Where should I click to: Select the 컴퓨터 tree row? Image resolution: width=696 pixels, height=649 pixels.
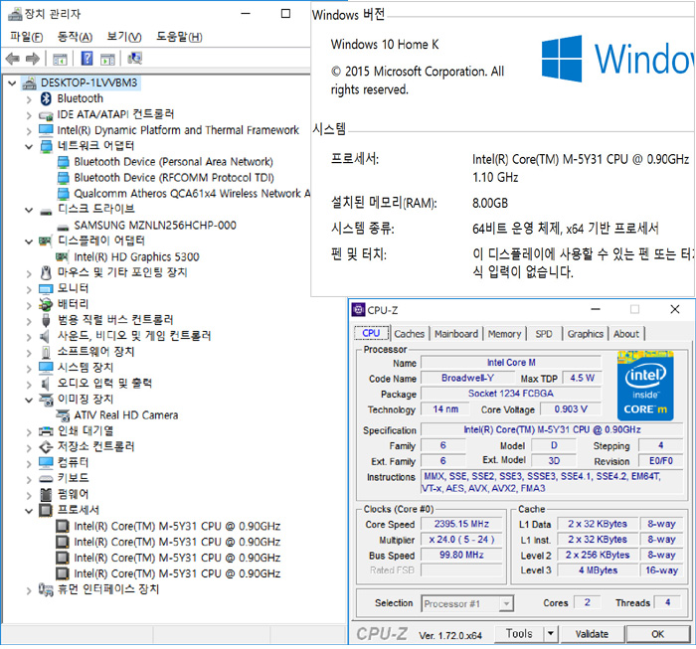click(x=74, y=463)
